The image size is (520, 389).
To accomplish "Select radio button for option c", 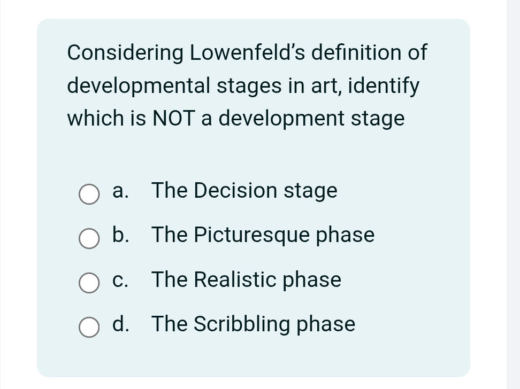I will 90,284.
